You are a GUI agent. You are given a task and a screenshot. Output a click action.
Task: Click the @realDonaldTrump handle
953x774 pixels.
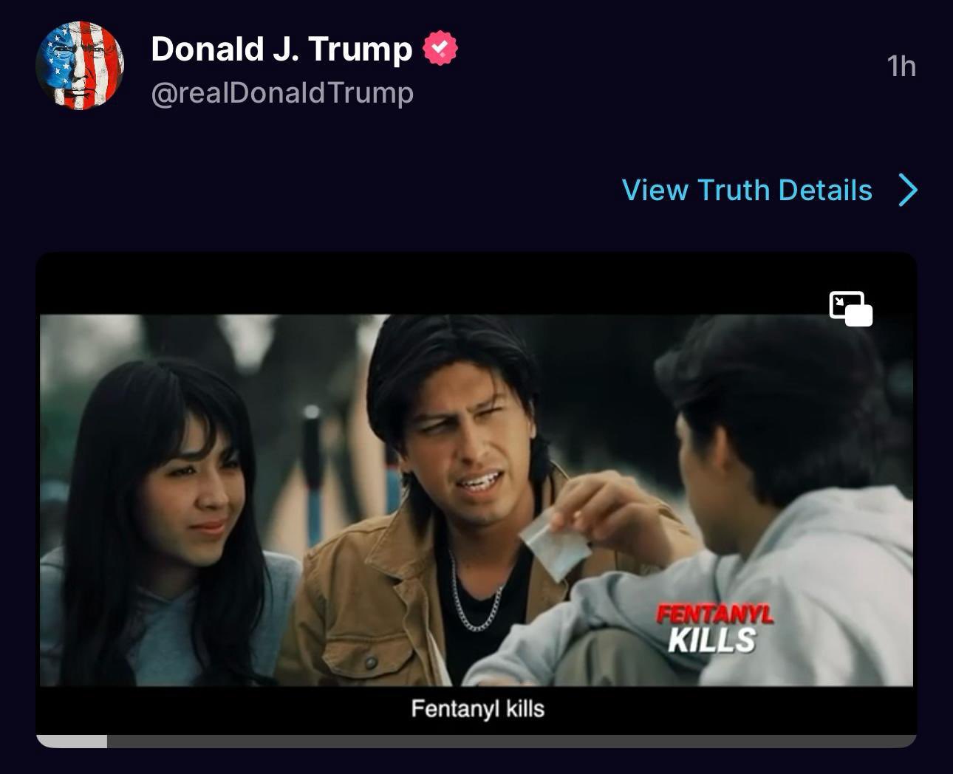pyautogui.click(x=282, y=93)
